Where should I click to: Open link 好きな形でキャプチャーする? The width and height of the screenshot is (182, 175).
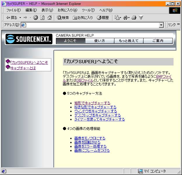point(95,107)
